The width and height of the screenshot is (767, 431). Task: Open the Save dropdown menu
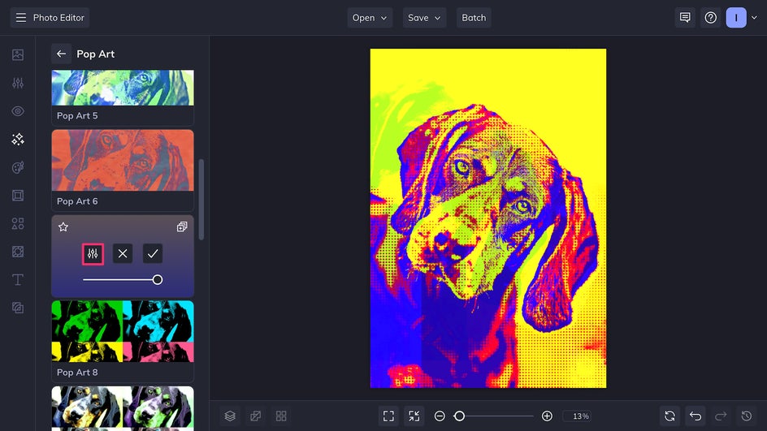pyautogui.click(x=424, y=18)
